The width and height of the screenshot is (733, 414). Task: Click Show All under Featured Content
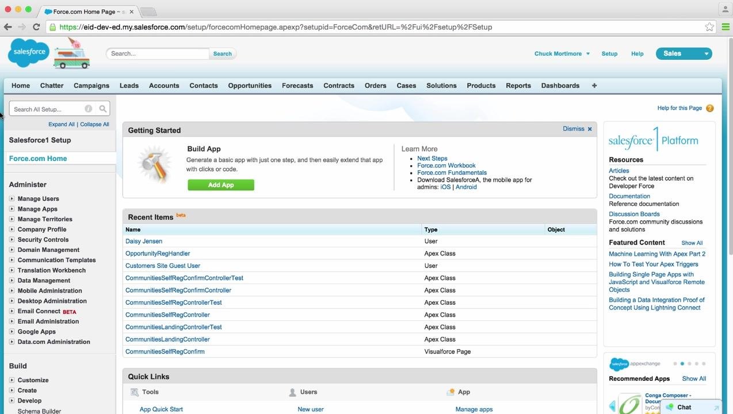coord(692,243)
